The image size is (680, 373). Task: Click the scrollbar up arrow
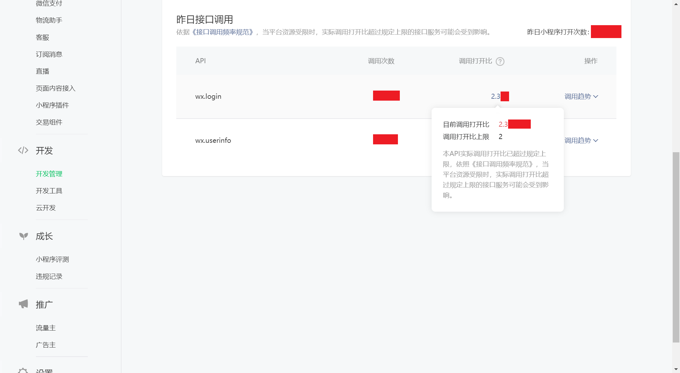coord(676,4)
